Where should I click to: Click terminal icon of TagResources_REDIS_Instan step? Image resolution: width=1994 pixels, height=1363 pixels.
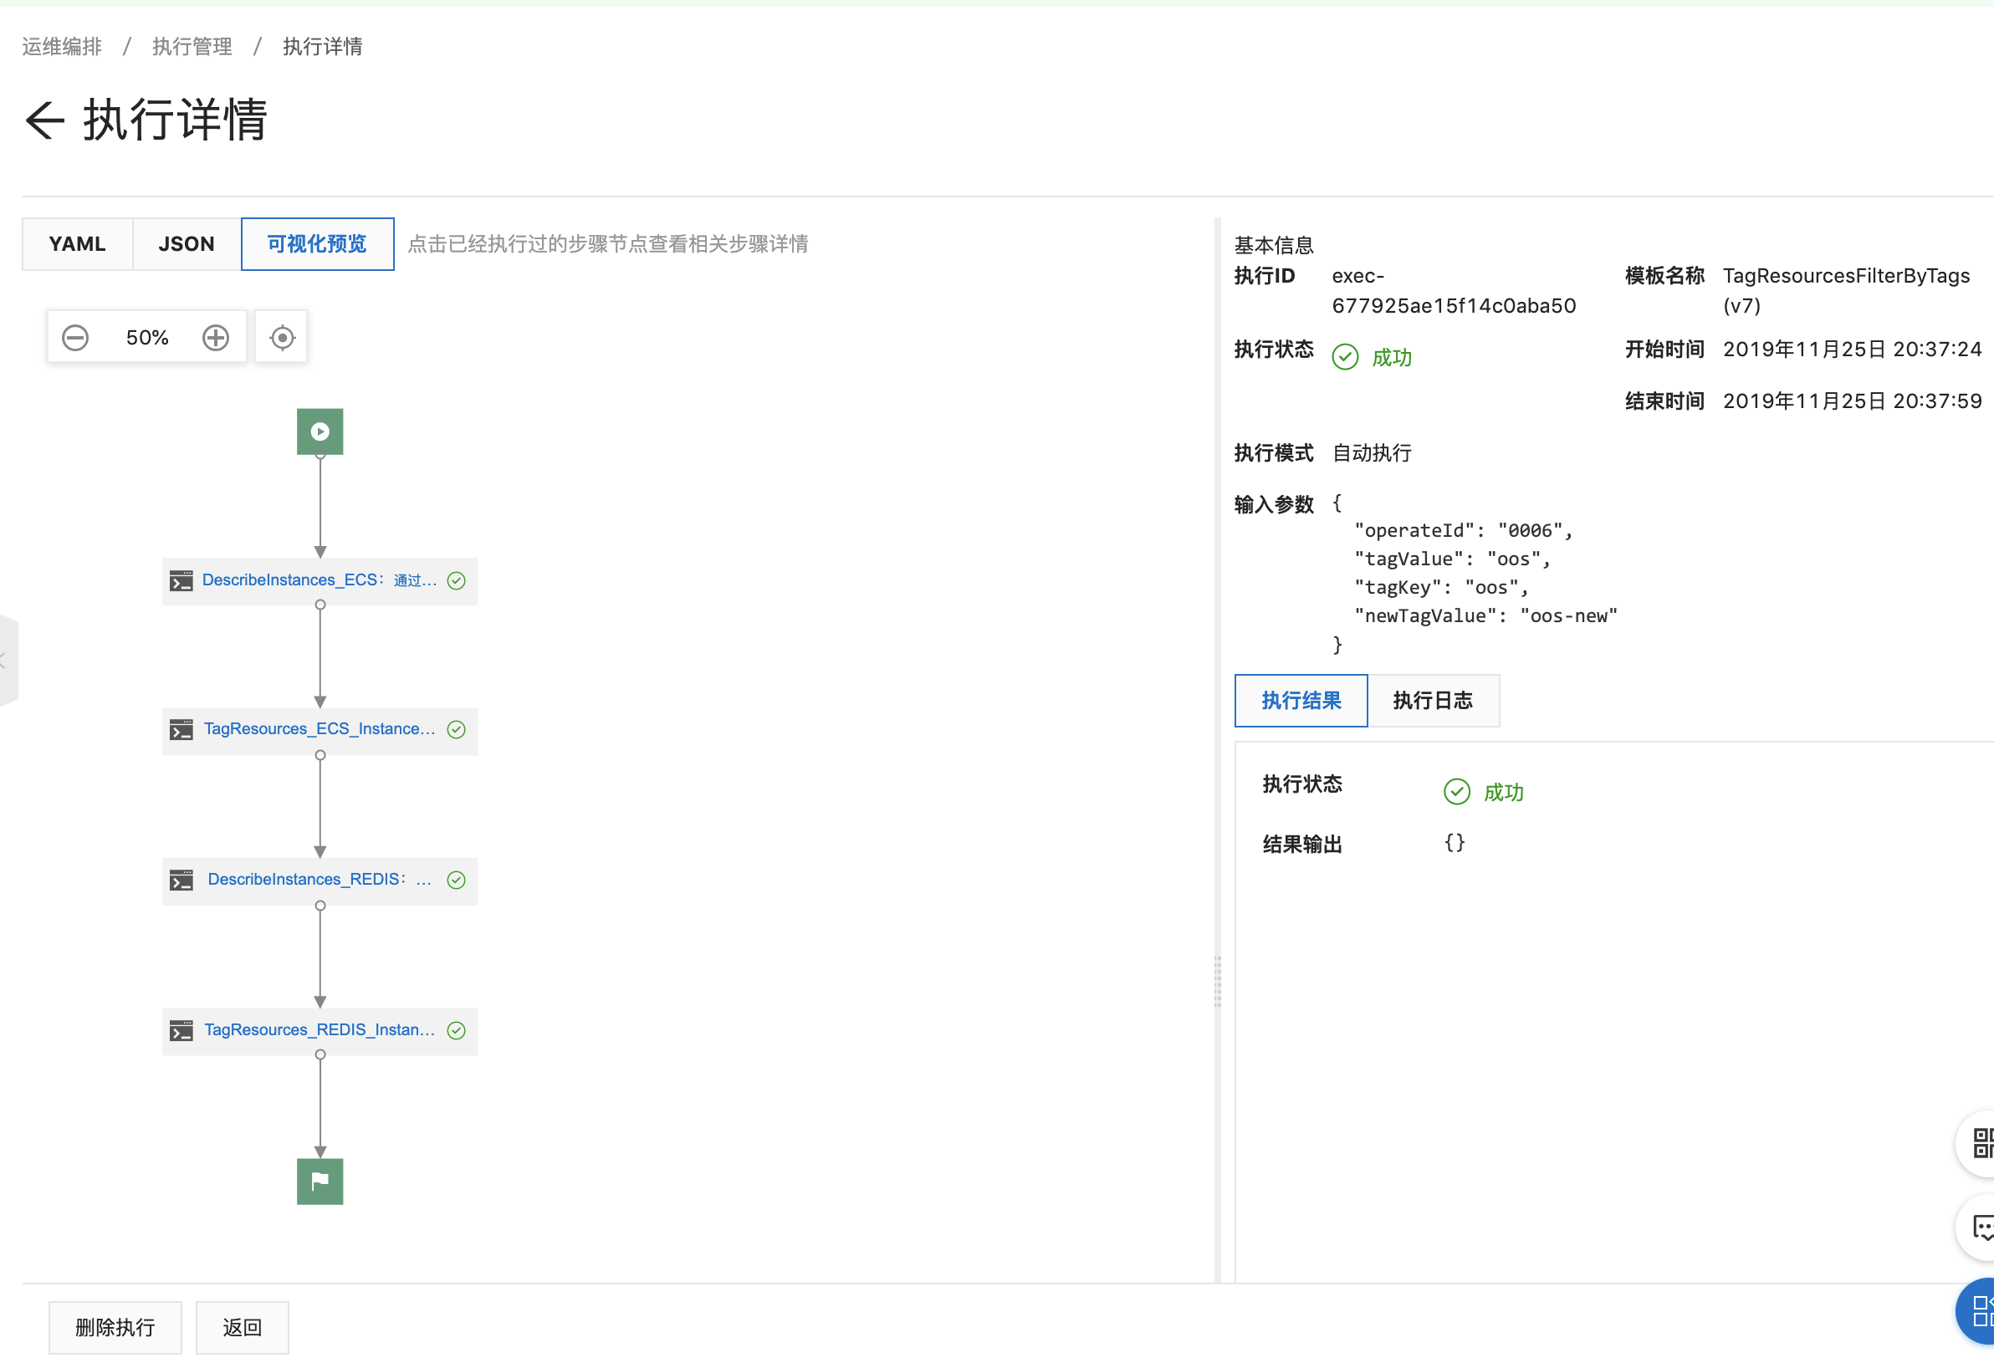[x=181, y=1030]
